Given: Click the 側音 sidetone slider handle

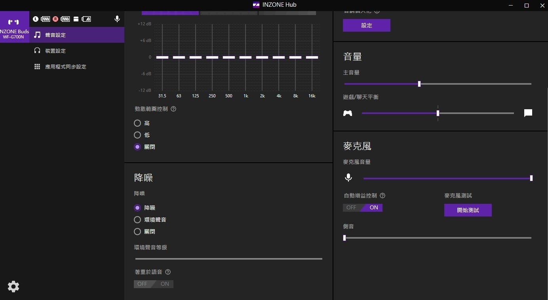Looking at the screenshot, I should (344, 238).
